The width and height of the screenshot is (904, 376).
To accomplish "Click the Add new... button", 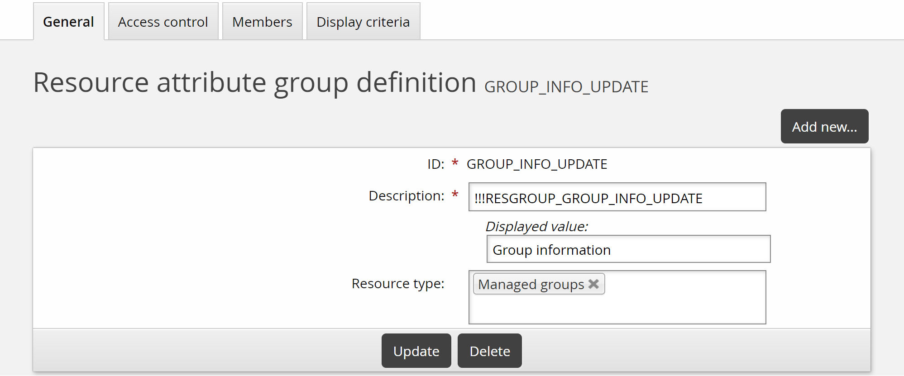I will [x=824, y=126].
